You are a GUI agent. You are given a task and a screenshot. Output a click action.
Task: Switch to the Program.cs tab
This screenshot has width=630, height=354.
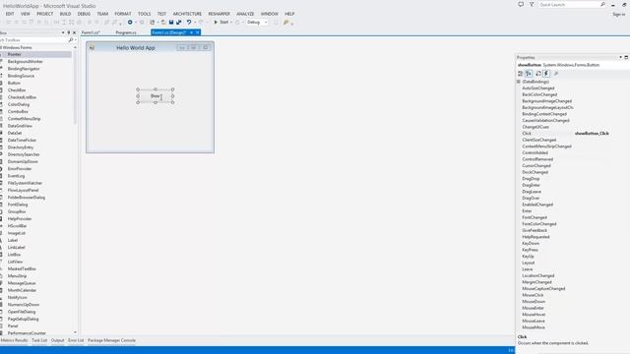126,32
